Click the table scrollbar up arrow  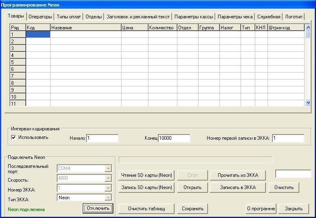308,27
